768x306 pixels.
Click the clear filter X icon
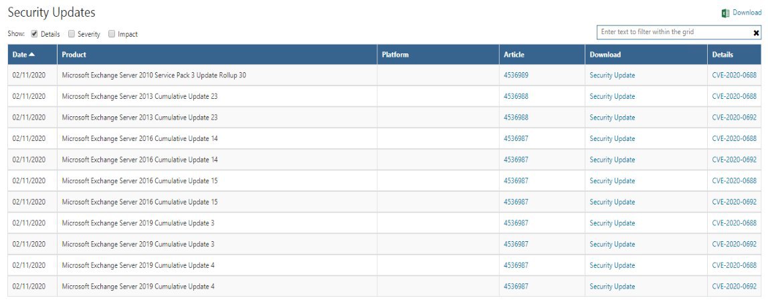coord(756,33)
